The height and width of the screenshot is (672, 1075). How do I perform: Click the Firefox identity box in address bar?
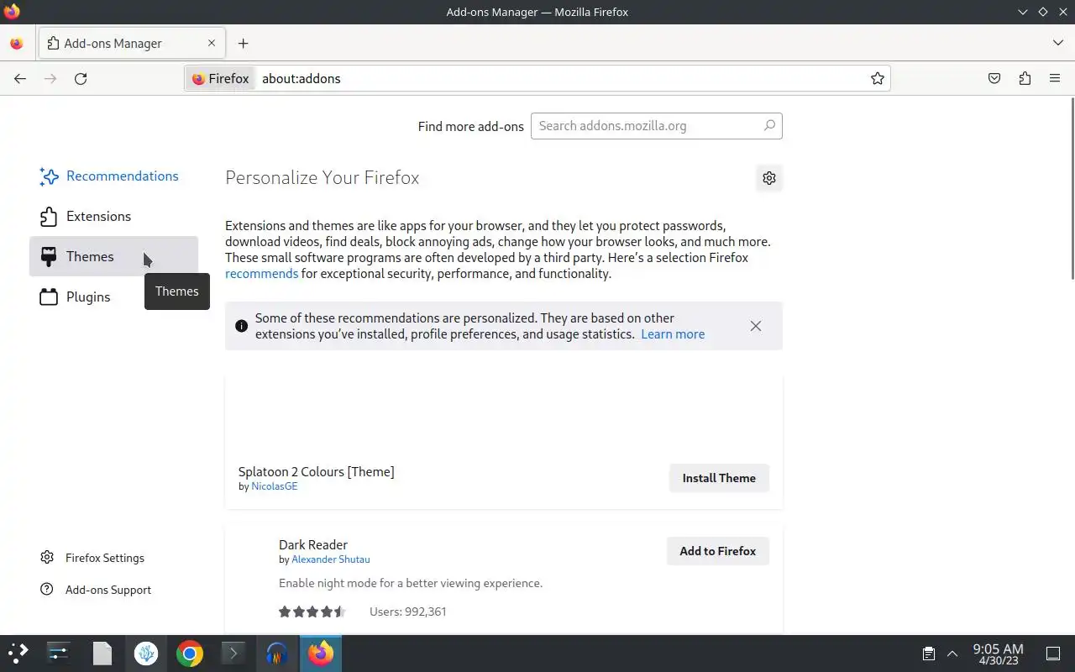coord(221,78)
